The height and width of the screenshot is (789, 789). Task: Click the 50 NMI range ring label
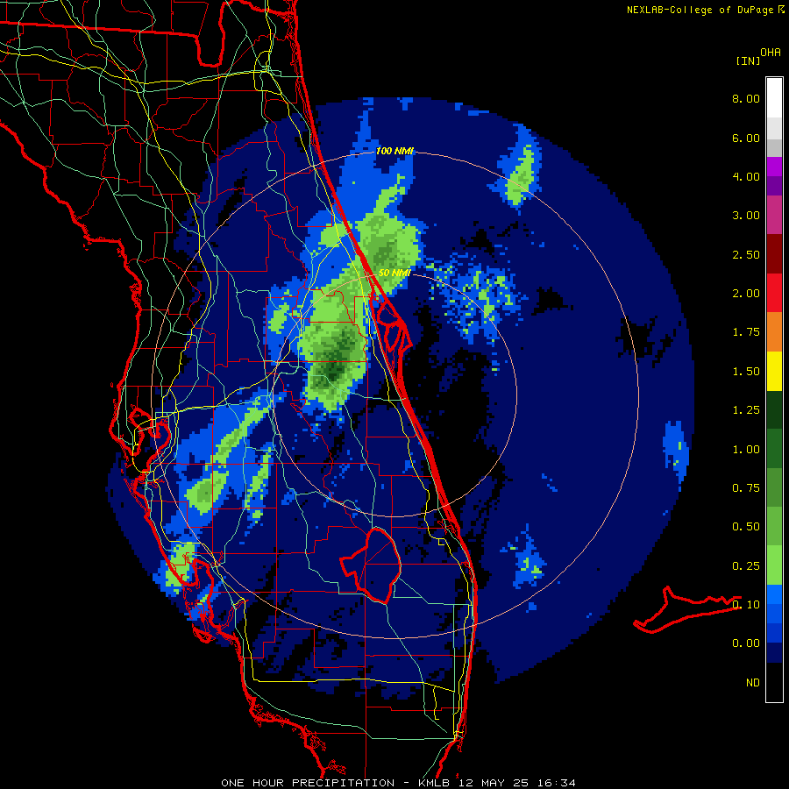click(x=394, y=273)
